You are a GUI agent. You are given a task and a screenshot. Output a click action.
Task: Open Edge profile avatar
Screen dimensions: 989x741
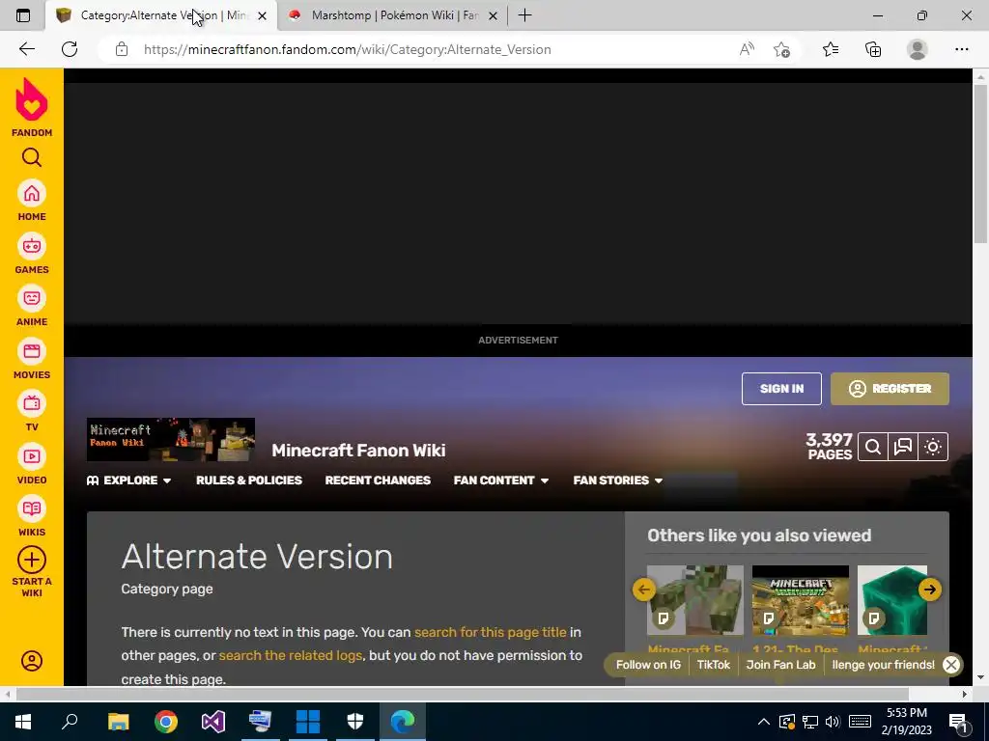pyautogui.click(x=918, y=49)
